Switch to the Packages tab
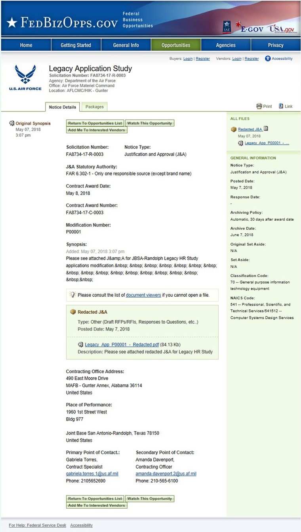 94,107
